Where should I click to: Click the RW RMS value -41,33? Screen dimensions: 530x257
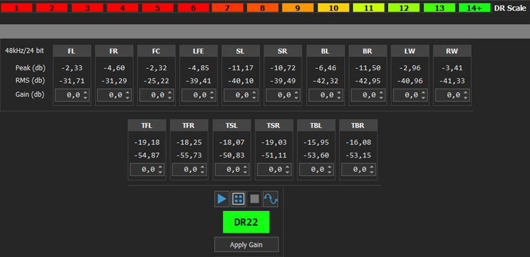[453, 81]
